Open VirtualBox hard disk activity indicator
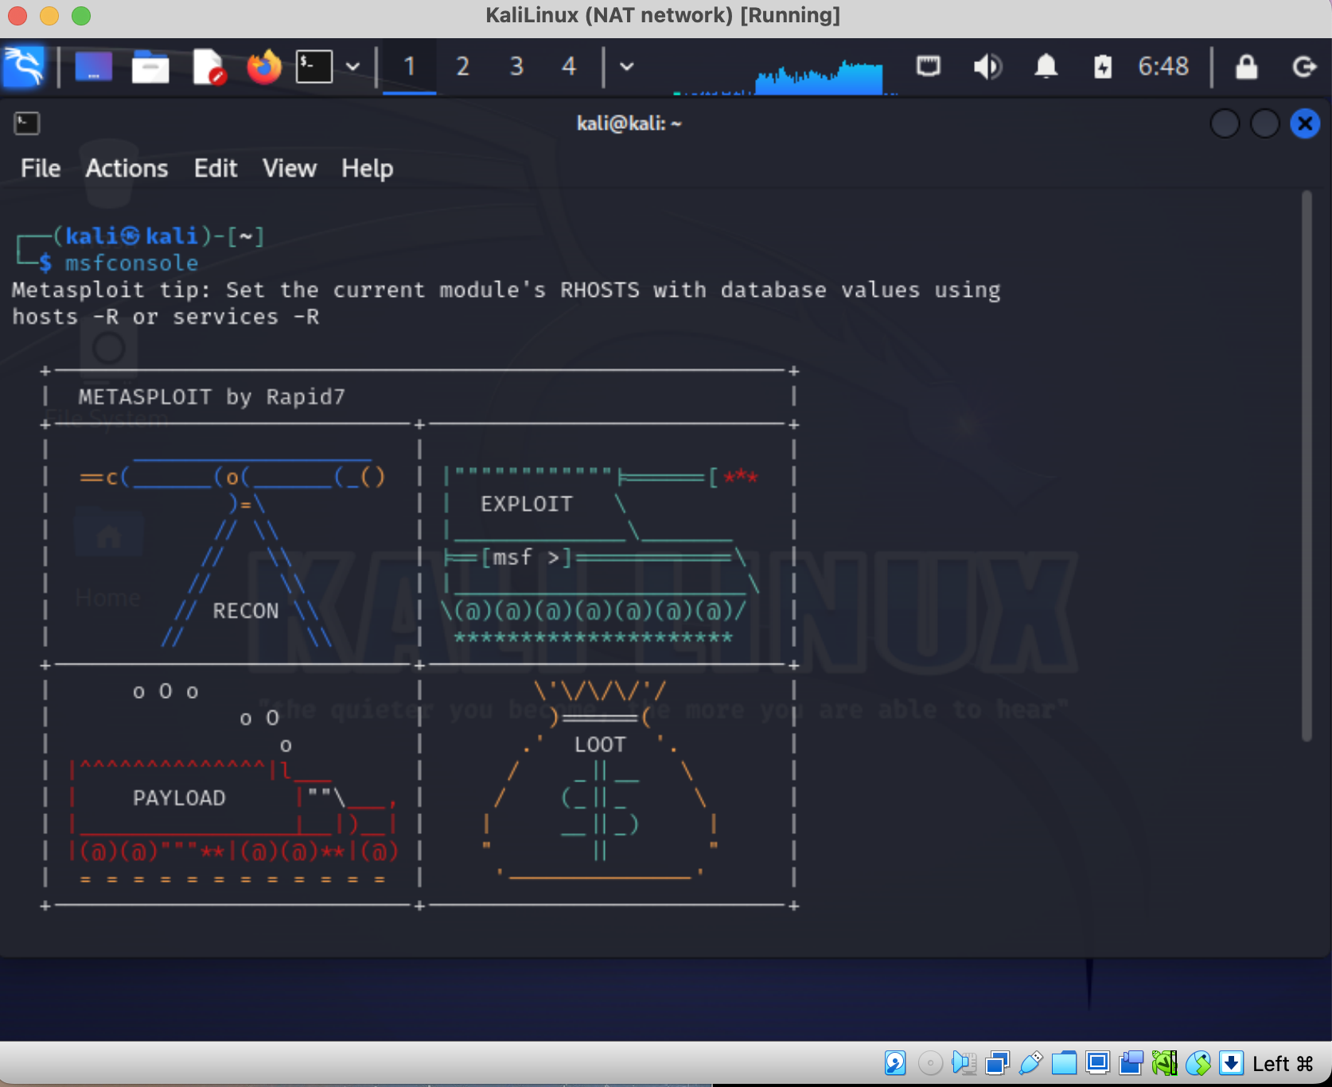 [x=895, y=1063]
